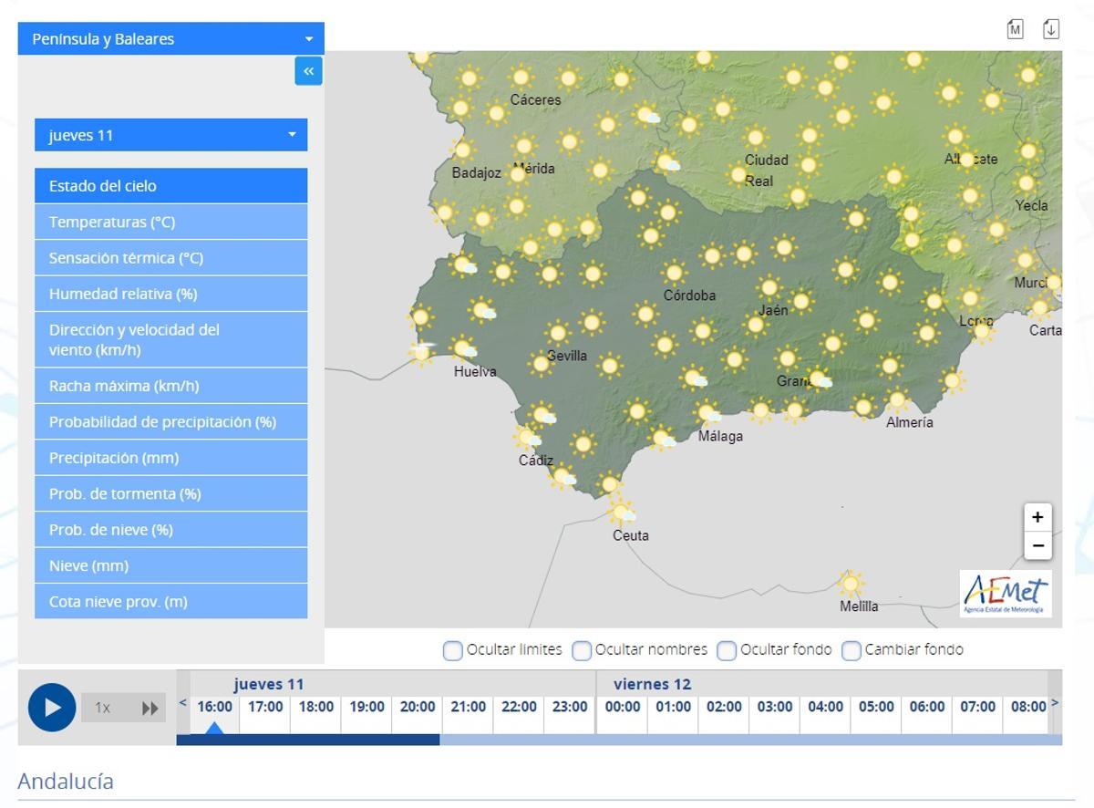Click the timeline progress bar
This screenshot has width=1094, height=808.
point(618,740)
